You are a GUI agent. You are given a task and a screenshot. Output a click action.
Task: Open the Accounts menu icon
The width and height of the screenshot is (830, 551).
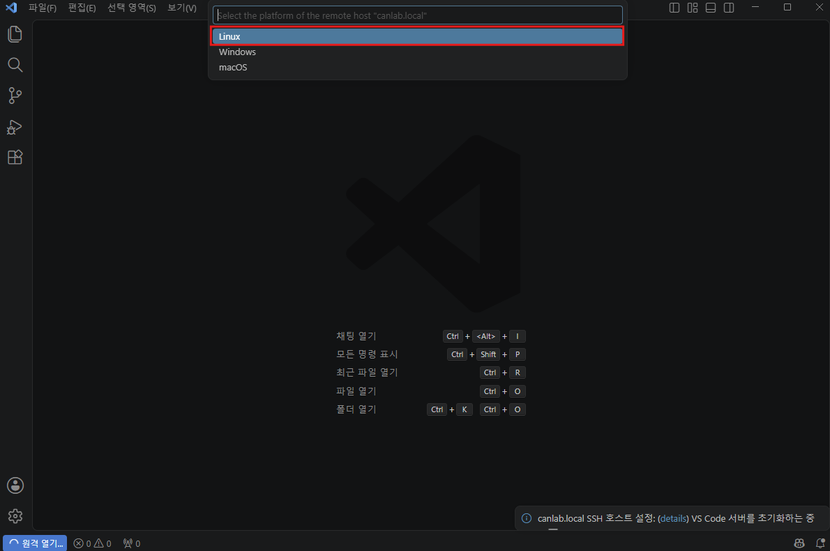coord(15,485)
